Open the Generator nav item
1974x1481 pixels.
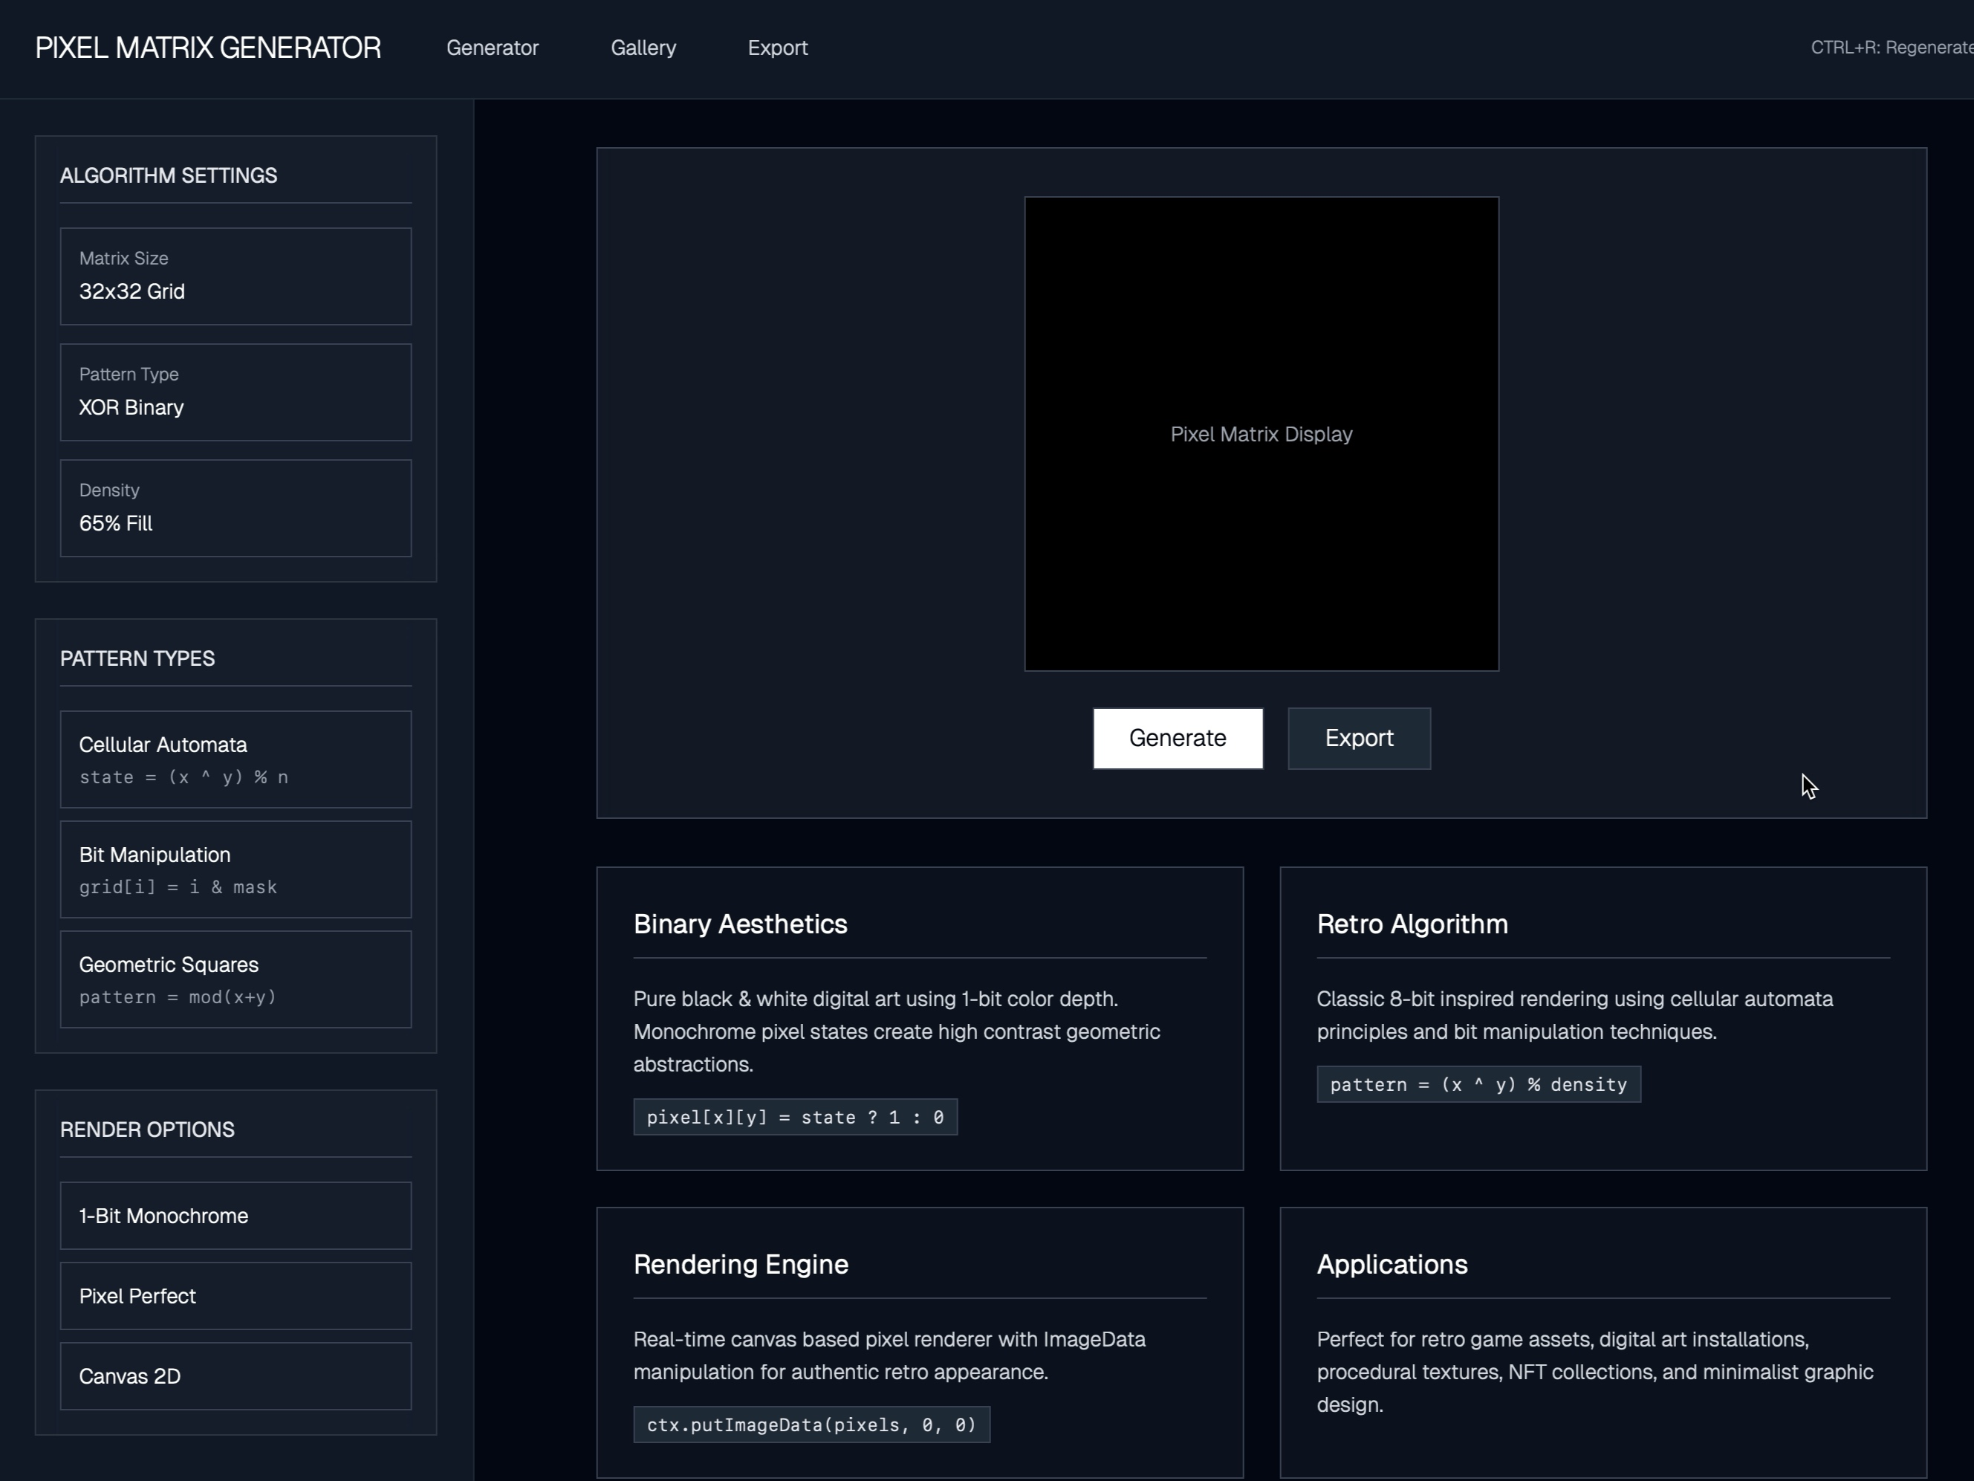(x=493, y=48)
